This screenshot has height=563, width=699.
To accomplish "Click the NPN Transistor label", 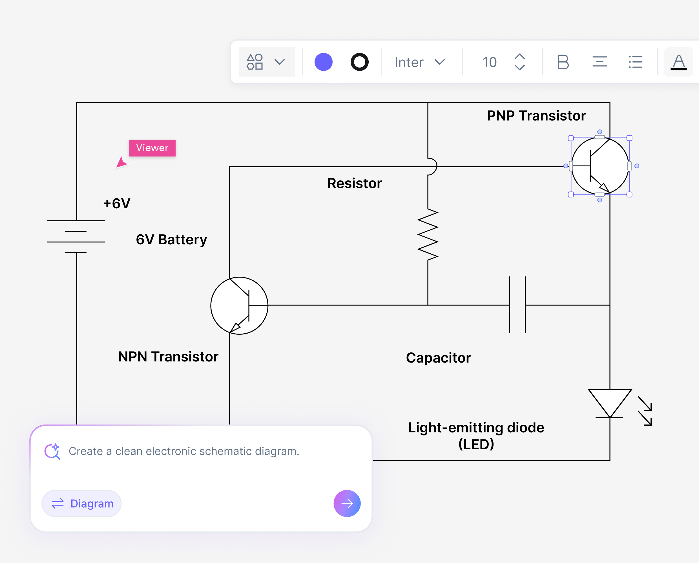I will pyautogui.click(x=168, y=356).
